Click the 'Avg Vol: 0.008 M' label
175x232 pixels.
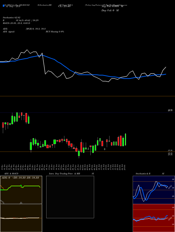coord(112,6)
